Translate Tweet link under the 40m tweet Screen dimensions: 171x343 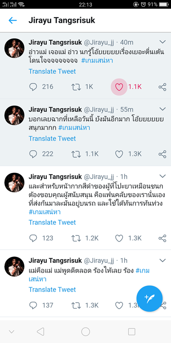click(52, 71)
